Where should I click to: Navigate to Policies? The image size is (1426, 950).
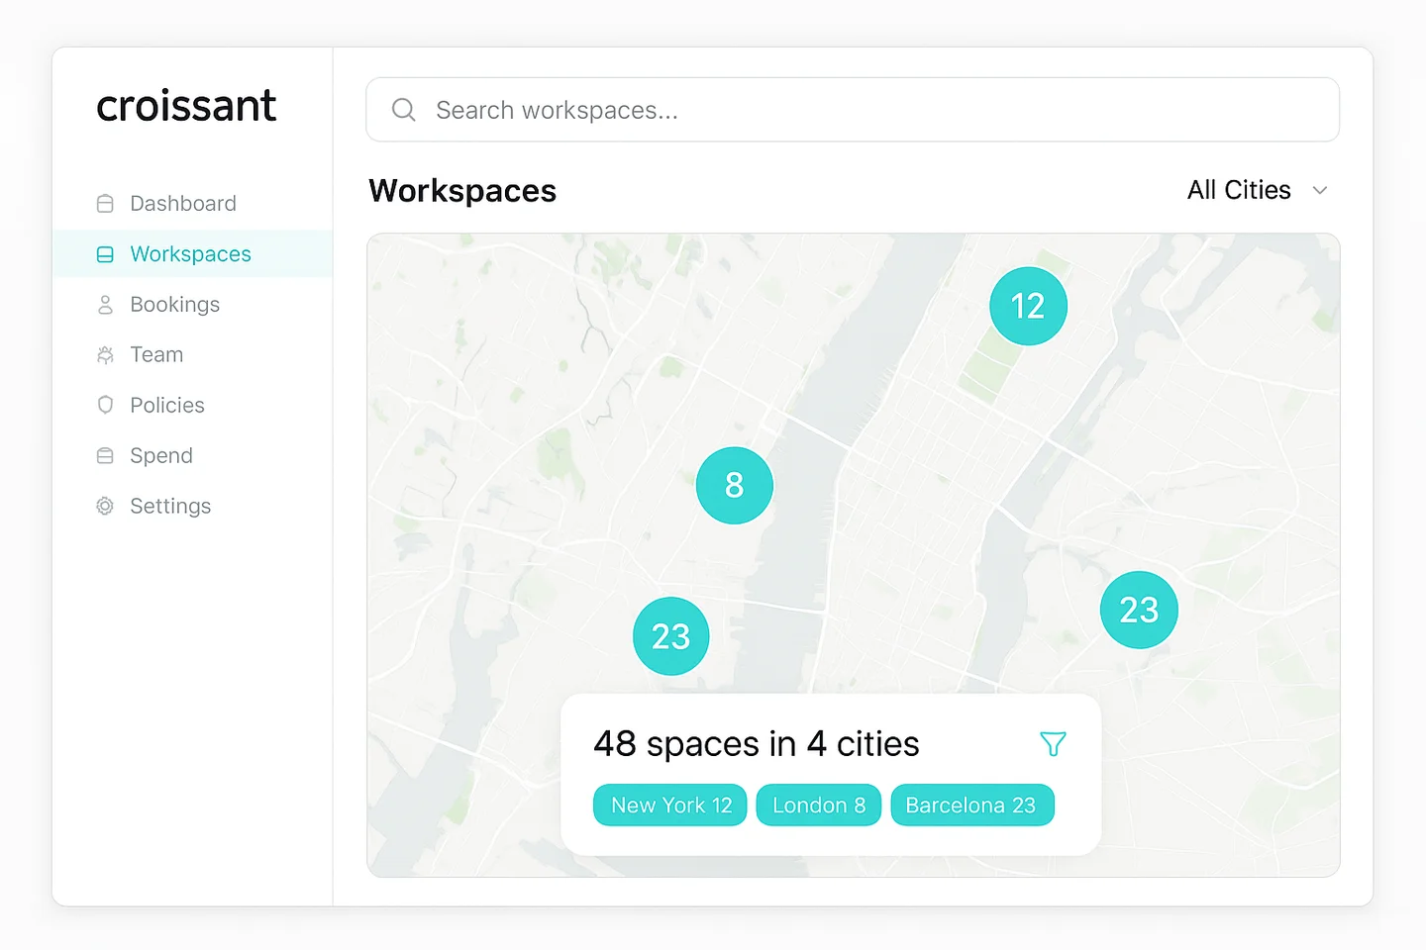(x=193, y=406)
